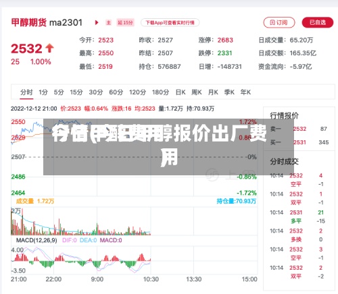Click the 跌停 value 2331

coord(224,53)
